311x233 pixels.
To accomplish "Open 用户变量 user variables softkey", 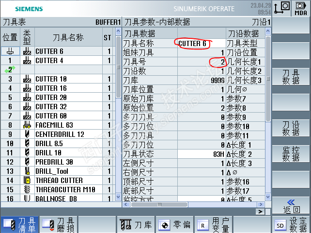I will pyautogui.click(x=214, y=225).
